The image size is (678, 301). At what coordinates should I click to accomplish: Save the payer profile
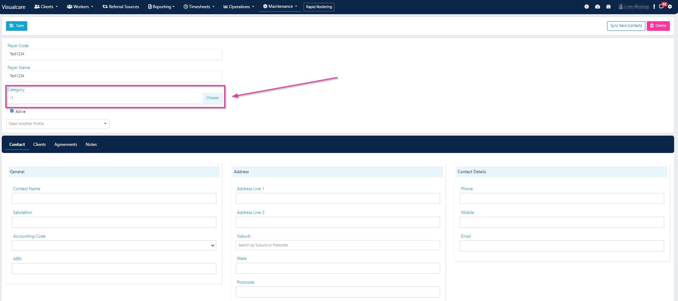[x=17, y=26]
